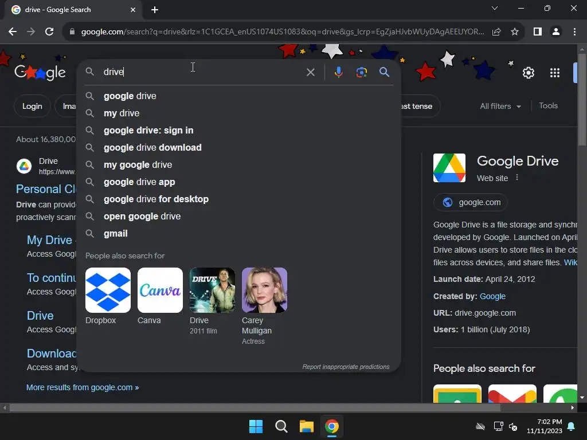
Task: Close the drive - Google Search tab
Action: click(133, 10)
